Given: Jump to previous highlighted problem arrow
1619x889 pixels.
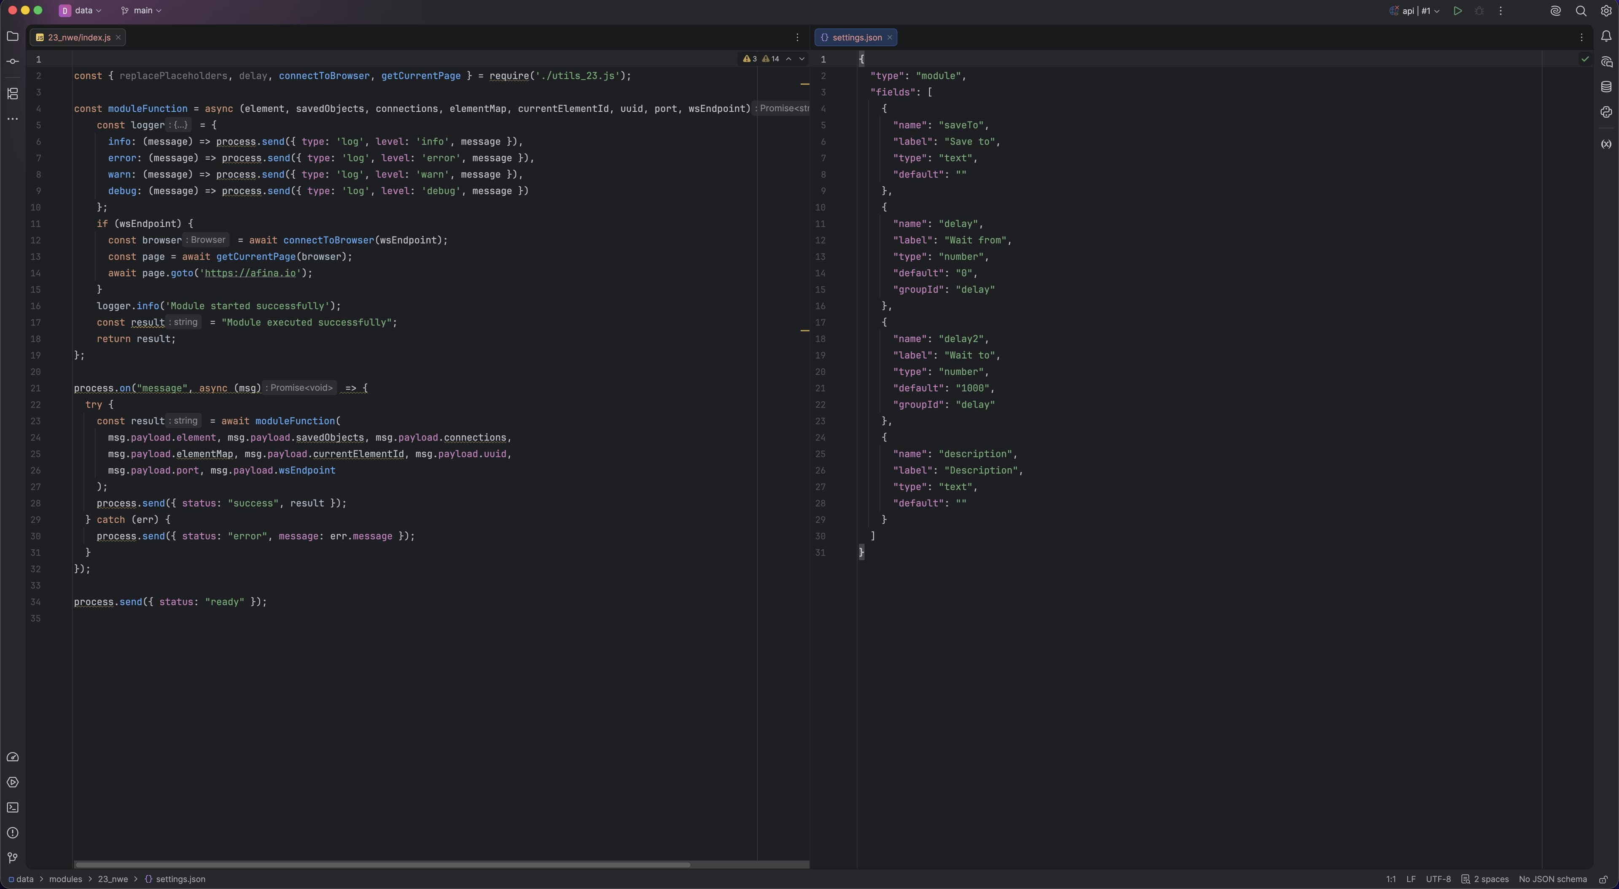Looking at the screenshot, I should 788,59.
